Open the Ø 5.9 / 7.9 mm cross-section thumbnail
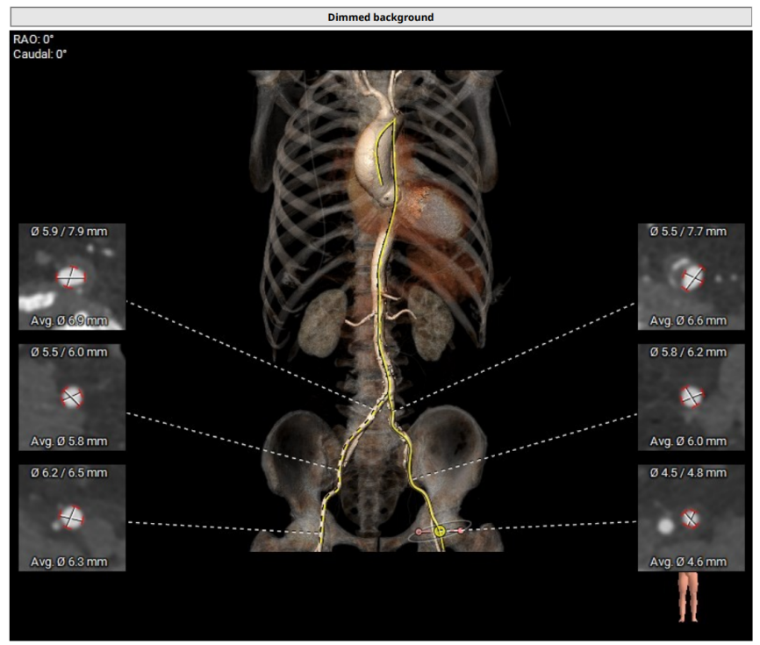The width and height of the screenshot is (760, 645). (x=72, y=276)
